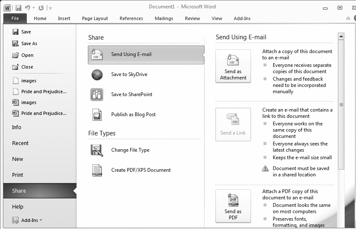Switch to the Home ribbon tab

tap(40, 18)
